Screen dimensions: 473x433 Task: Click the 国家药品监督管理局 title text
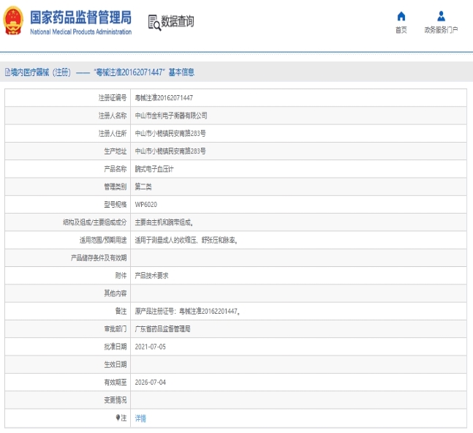click(80, 17)
